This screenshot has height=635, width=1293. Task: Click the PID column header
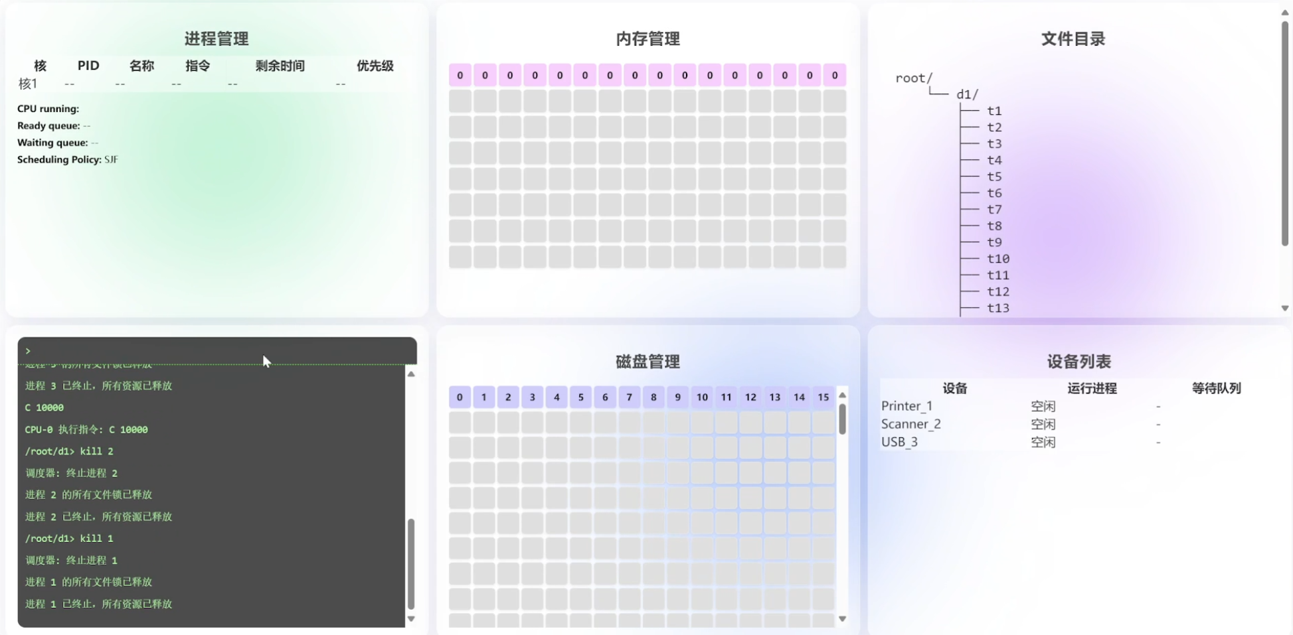click(88, 66)
